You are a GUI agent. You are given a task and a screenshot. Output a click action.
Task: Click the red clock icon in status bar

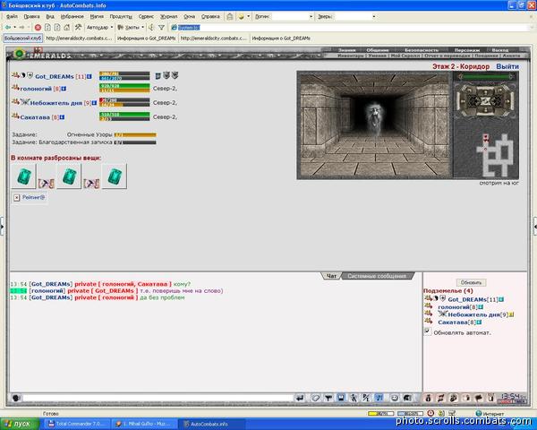pos(430,414)
